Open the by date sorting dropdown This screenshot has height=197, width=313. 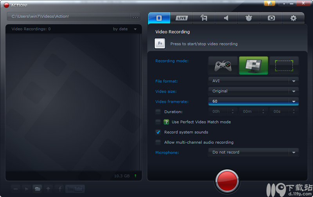(125, 29)
